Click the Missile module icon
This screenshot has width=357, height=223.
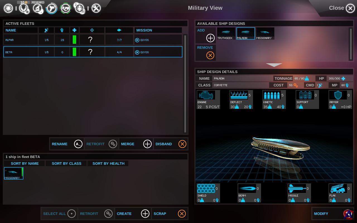(x=297, y=189)
